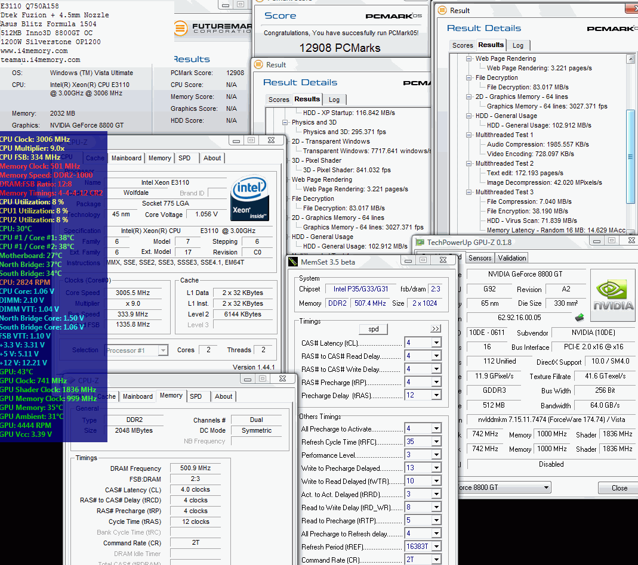Open the Write to Read Delayed (tWTR) dropdown
This screenshot has height=565, width=638.
pos(436,481)
